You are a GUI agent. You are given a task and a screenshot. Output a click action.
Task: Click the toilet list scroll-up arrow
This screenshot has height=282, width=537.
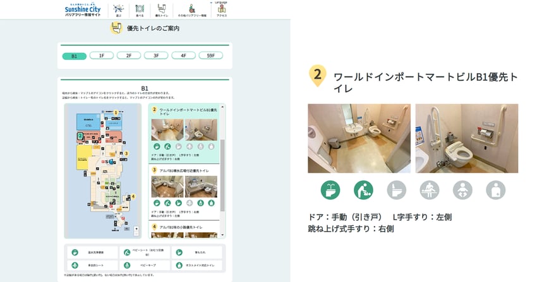coord(222,107)
